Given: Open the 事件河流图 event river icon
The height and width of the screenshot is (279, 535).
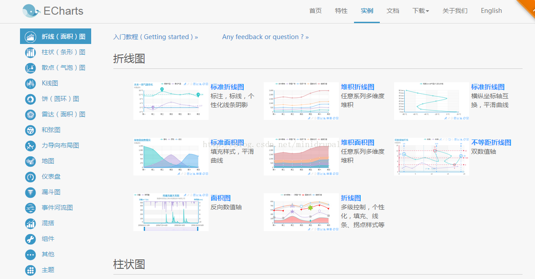Looking at the screenshot, I should [x=31, y=208].
